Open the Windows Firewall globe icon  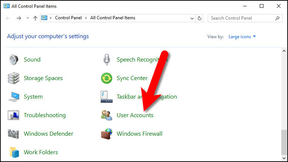click(107, 134)
